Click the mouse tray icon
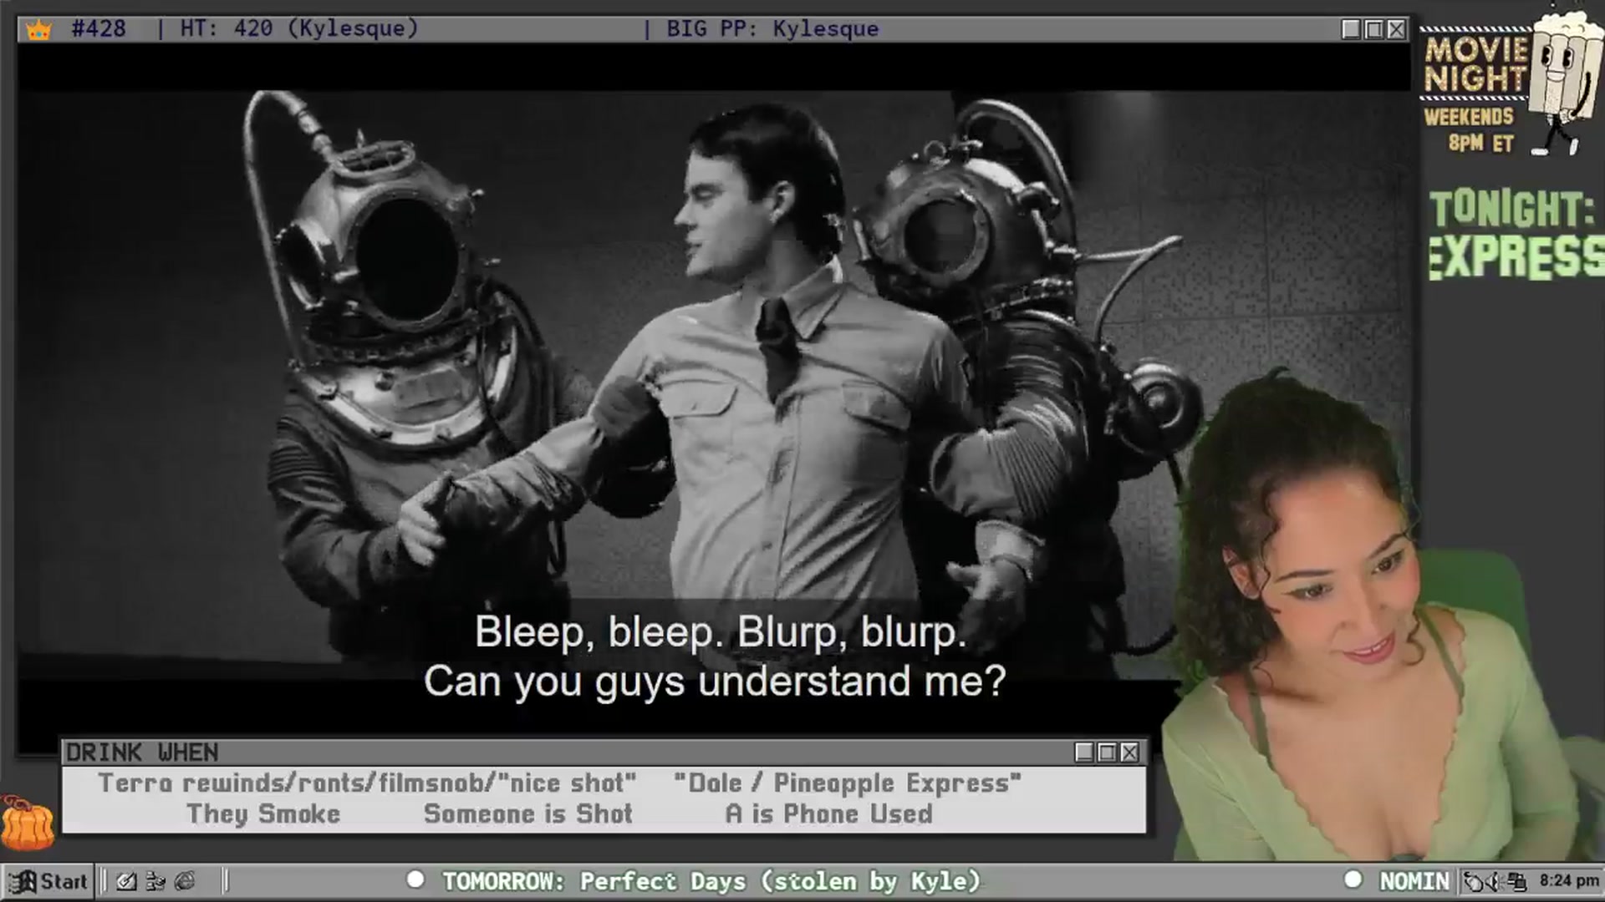The width and height of the screenshot is (1605, 902). point(1474,882)
